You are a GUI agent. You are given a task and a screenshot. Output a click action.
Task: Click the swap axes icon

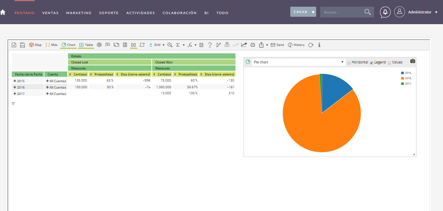142,45
